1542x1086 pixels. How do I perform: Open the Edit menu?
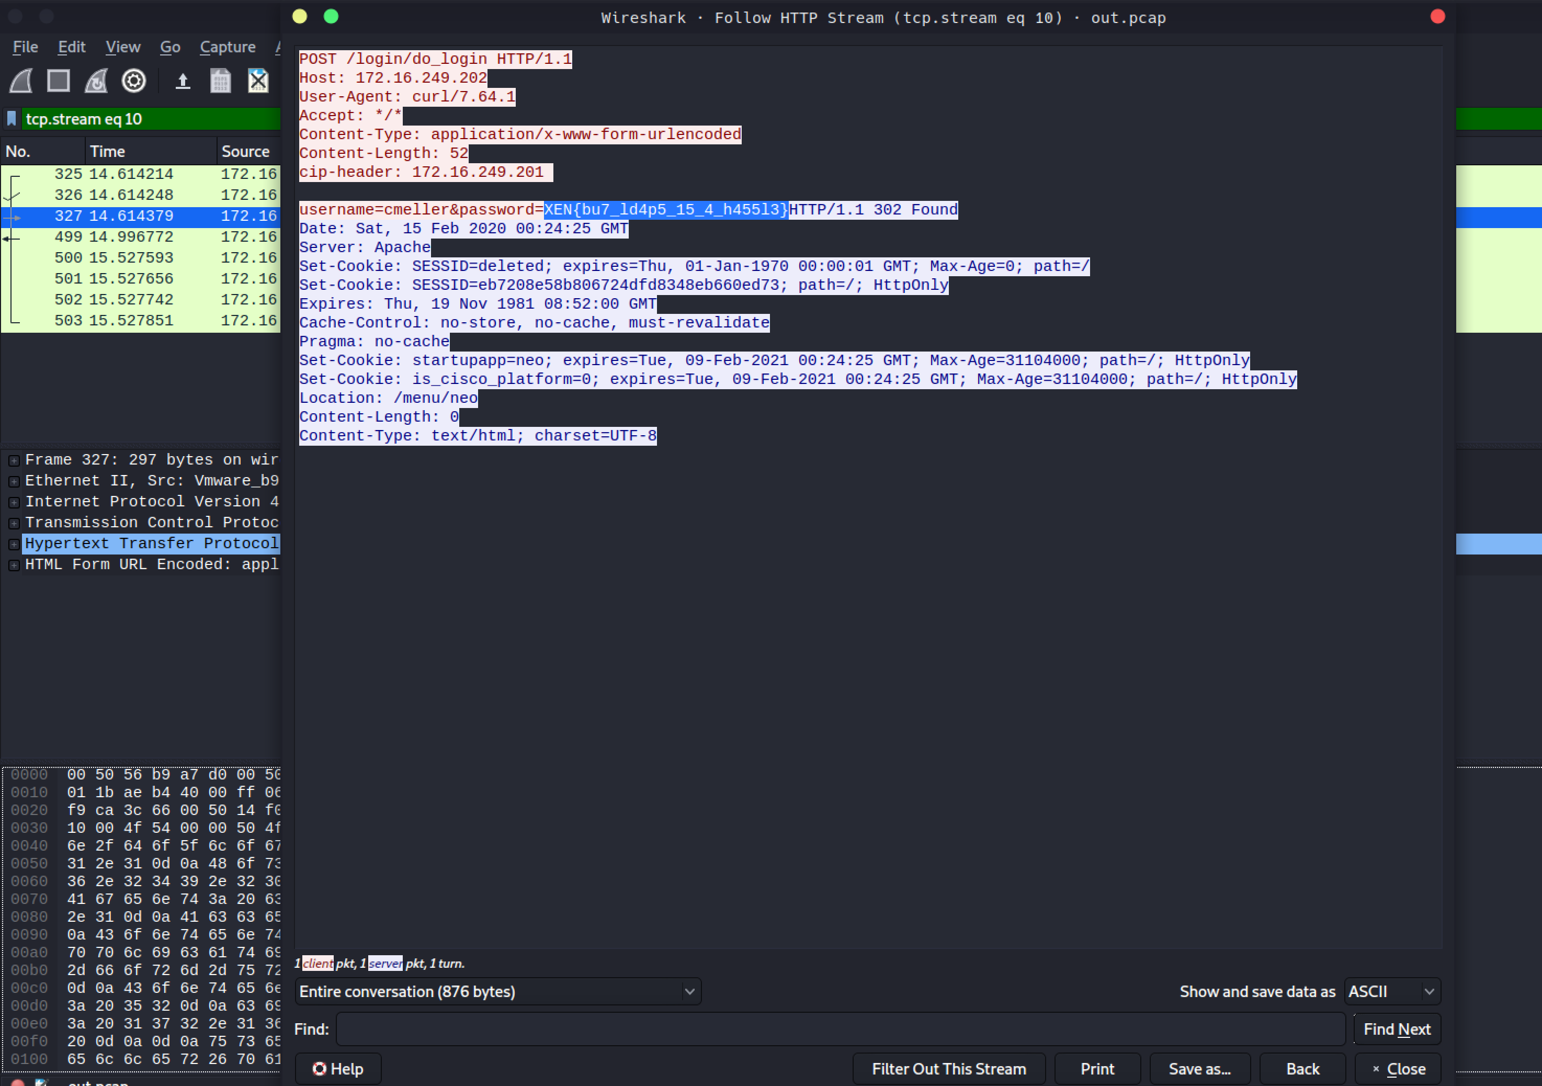coord(71,47)
